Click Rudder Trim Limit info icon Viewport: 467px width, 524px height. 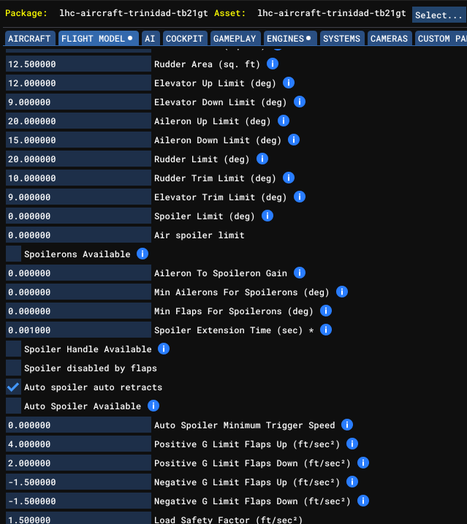289,178
